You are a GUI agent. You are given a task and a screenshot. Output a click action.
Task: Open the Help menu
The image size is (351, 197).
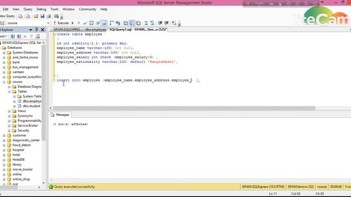[104, 9]
